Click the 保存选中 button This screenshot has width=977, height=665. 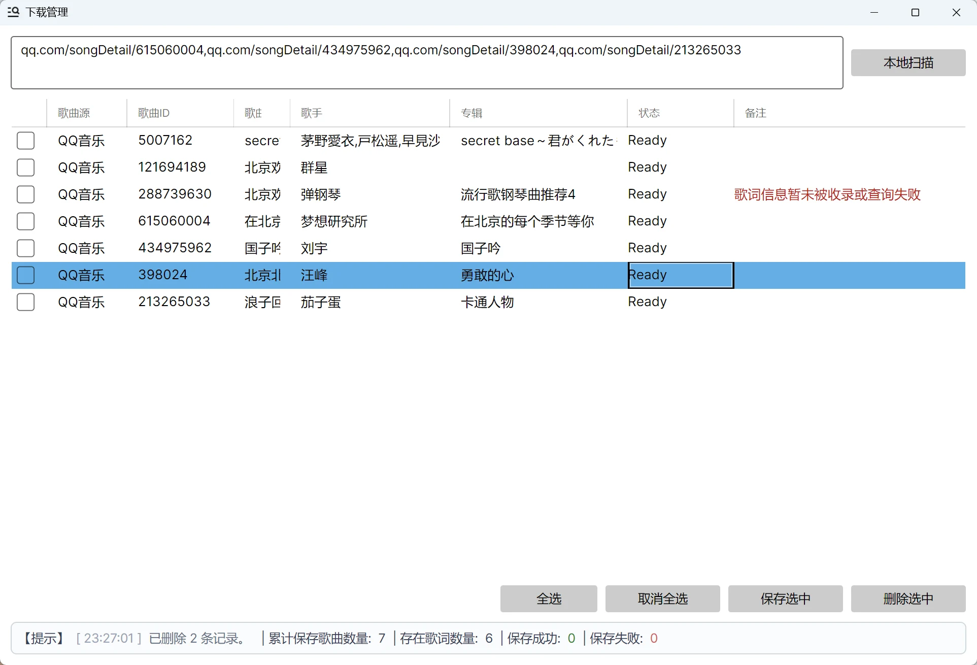[785, 598]
